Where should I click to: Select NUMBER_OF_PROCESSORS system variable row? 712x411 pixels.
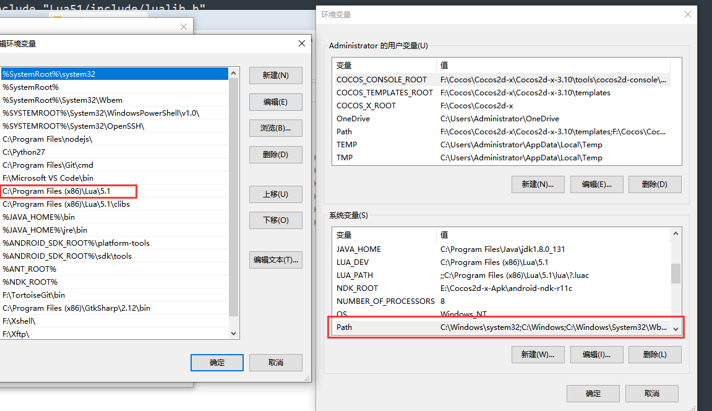[x=502, y=301]
